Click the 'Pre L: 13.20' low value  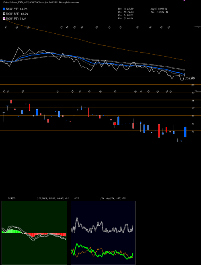point(126,15)
